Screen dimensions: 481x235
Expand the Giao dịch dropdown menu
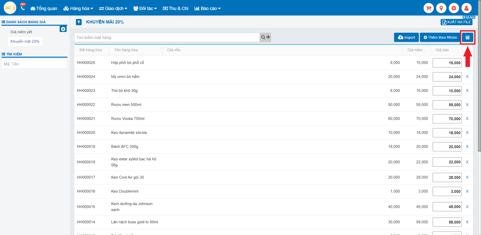(x=113, y=8)
